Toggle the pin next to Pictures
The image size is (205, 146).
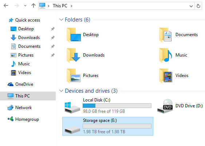coord(53,55)
